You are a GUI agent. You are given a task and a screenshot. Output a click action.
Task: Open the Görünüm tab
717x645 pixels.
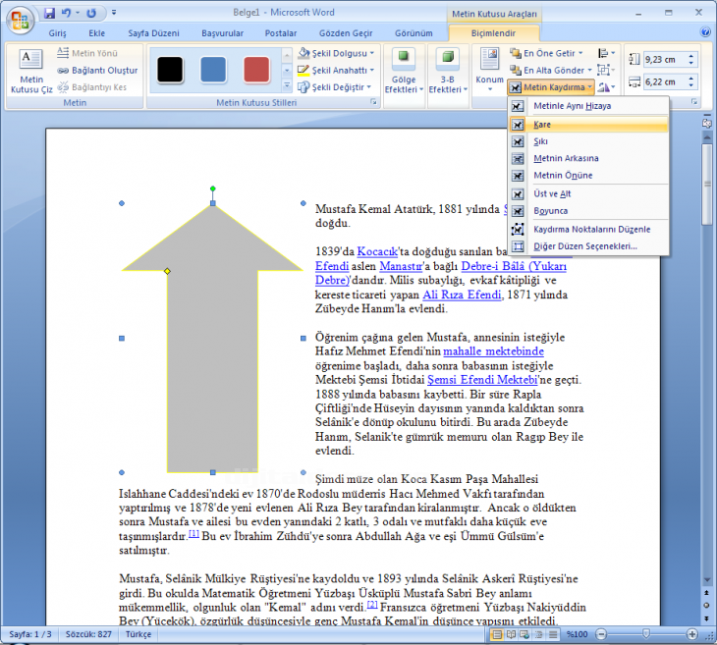click(x=414, y=33)
